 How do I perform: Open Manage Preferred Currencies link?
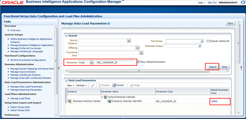(x=25, y=48)
